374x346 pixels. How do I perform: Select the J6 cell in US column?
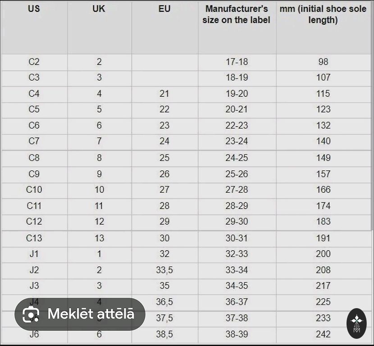(34, 335)
